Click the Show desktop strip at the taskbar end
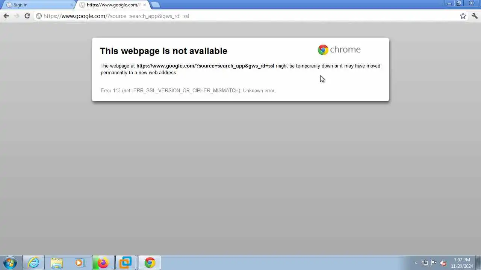Viewport: 481px width, 270px height. point(478,262)
